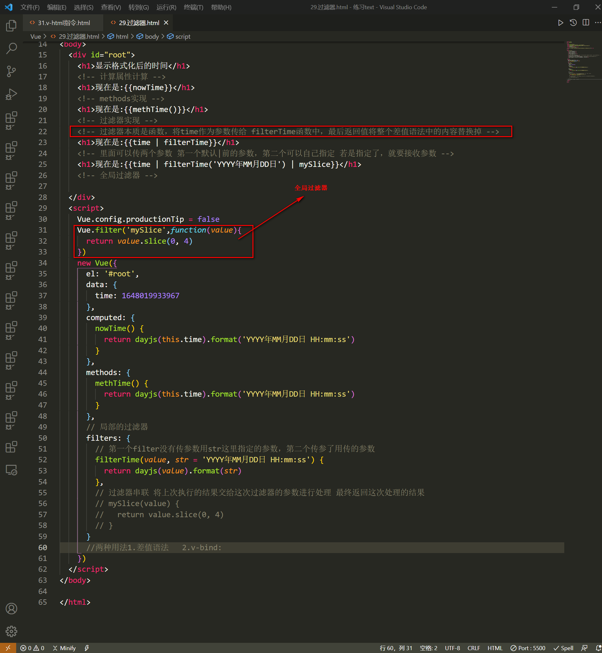Click the "computed:" key on line 39
Screen dimensions: 602x653
coord(106,317)
